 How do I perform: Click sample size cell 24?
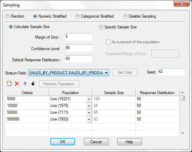[x=114, y=106]
